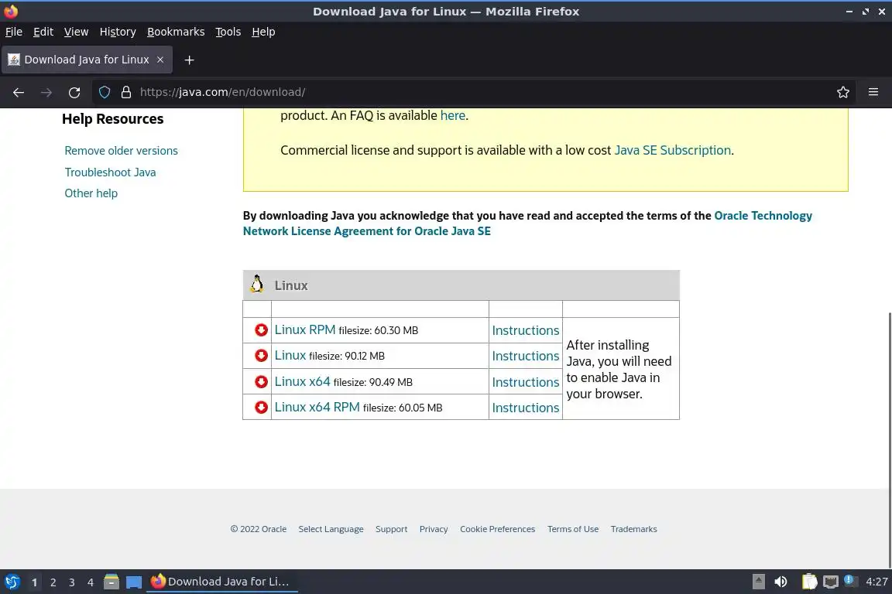Open the View menu
892x594 pixels.
click(76, 32)
